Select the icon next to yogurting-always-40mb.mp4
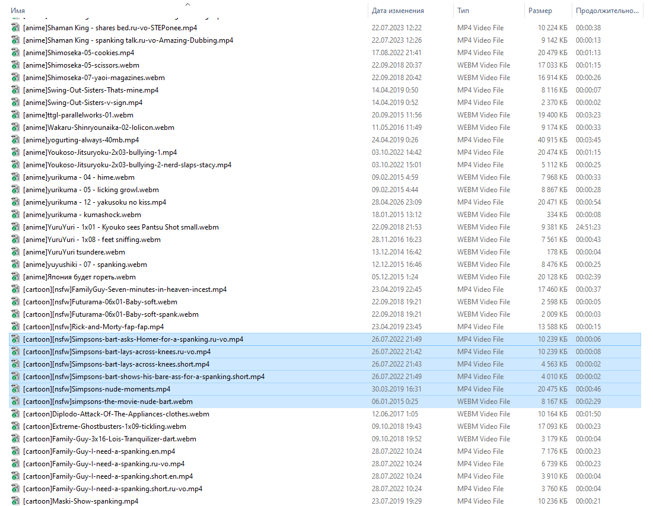The image size is (653, 506). pyautogui.click(x=15, y=140)
